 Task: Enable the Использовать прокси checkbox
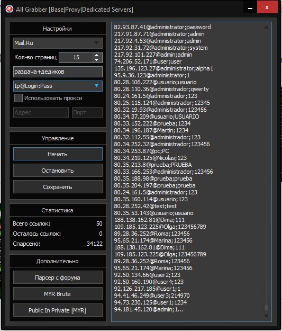click(x=19, y=98)
